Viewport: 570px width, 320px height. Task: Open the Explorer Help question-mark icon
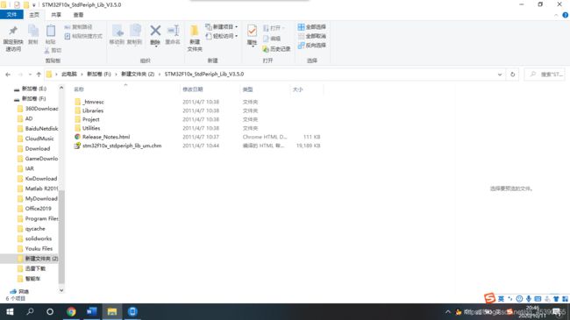point(566,15)
